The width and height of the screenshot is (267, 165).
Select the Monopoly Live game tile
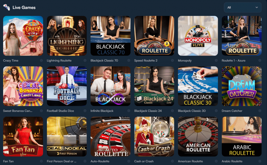pyautogui.click(x=198, y=36)
